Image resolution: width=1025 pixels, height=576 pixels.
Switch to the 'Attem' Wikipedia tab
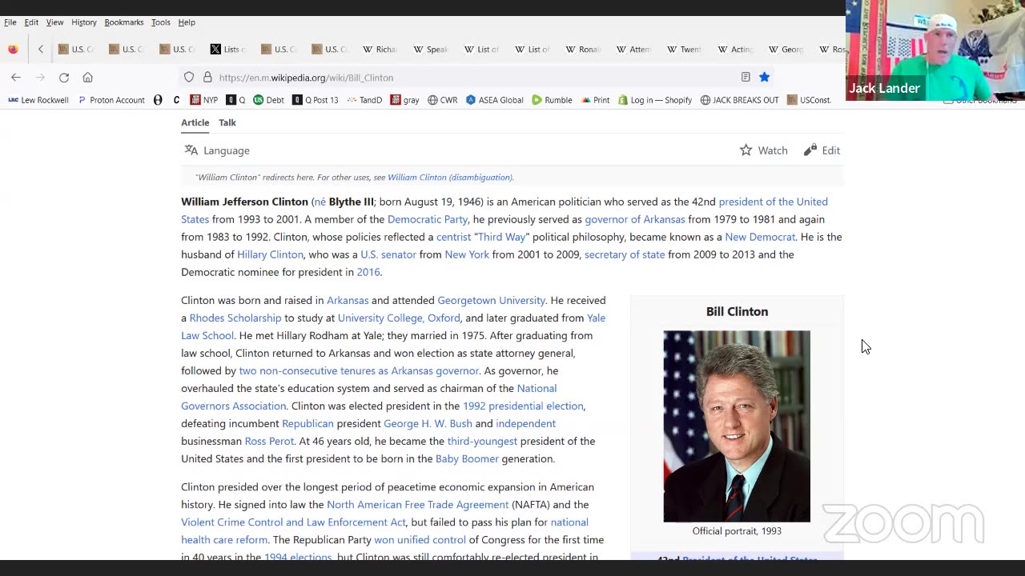(633, 49)
